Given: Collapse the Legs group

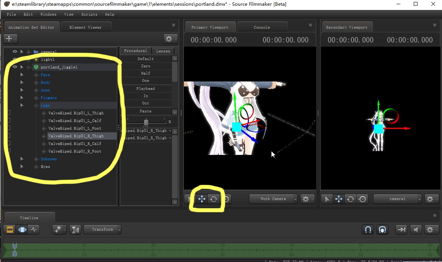Looking at the screenshot, I should pyautogui.click(x=36, y=106).
